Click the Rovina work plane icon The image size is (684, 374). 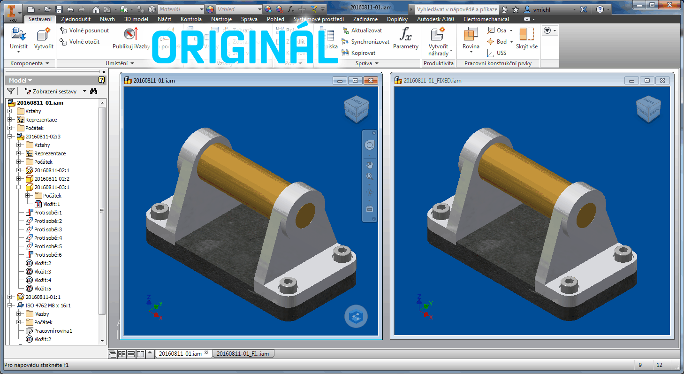pos(471,36)
